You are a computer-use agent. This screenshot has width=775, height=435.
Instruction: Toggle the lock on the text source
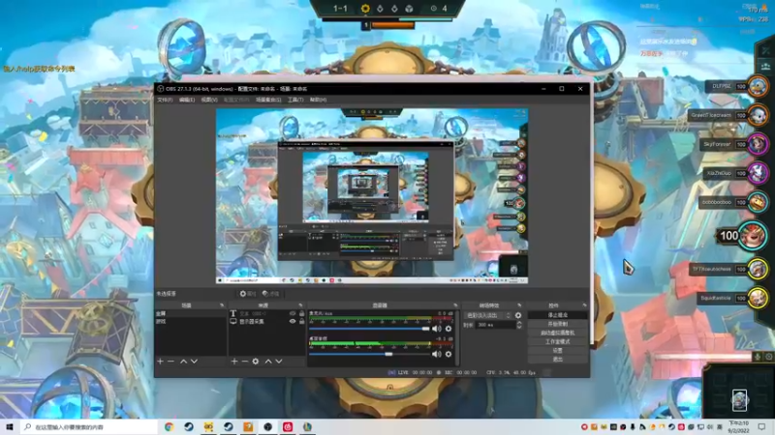point(302,313)
